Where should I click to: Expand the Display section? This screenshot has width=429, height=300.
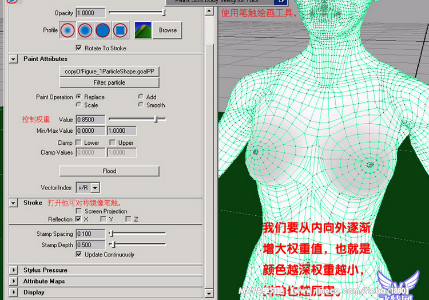point(13,292)
